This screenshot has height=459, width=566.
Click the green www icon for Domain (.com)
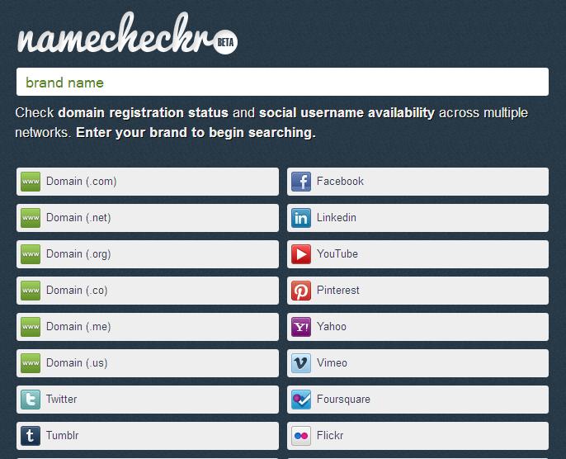tap(31, 182)
